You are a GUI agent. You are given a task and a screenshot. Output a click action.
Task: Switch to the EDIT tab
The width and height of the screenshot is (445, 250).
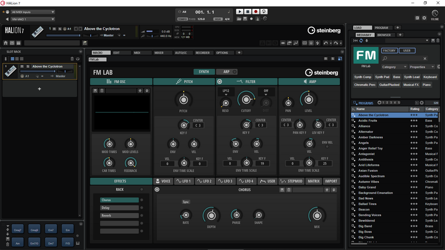[x=121, y=53]
